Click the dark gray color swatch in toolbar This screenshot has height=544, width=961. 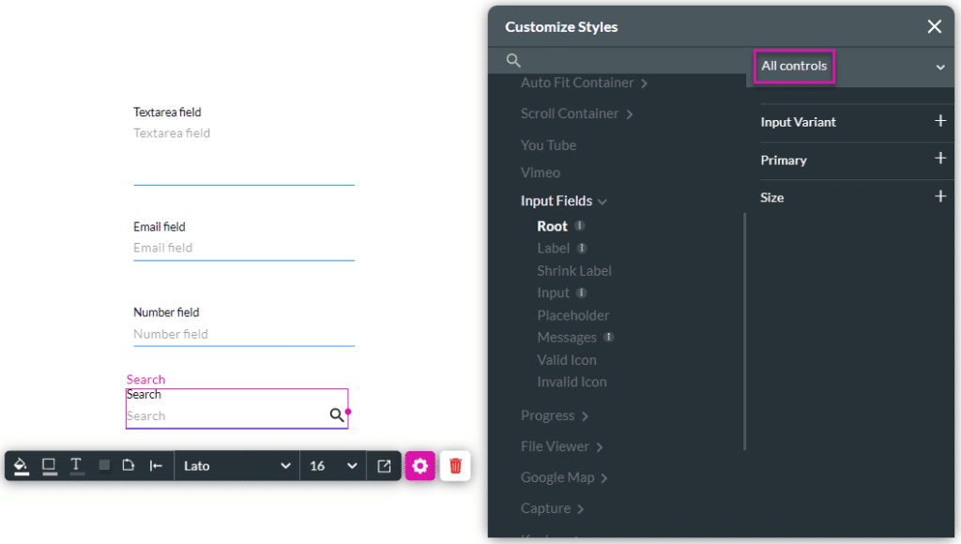pos(104,466)
